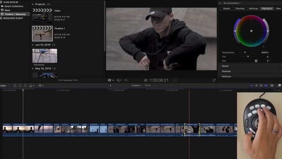Click the Temperature value 5000.0 field
Screen dimensions: 282x159
[265, 53]
